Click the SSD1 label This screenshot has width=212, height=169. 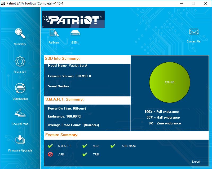coord(75,42)
